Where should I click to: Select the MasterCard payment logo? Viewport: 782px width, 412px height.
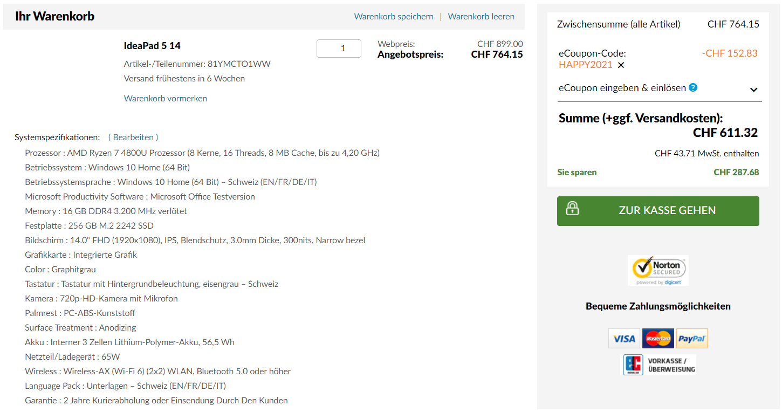click(x=658, y=339)
